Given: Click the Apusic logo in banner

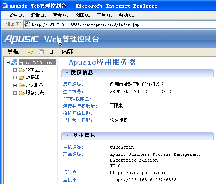Looking at the screenshot, I should (21, 39).
